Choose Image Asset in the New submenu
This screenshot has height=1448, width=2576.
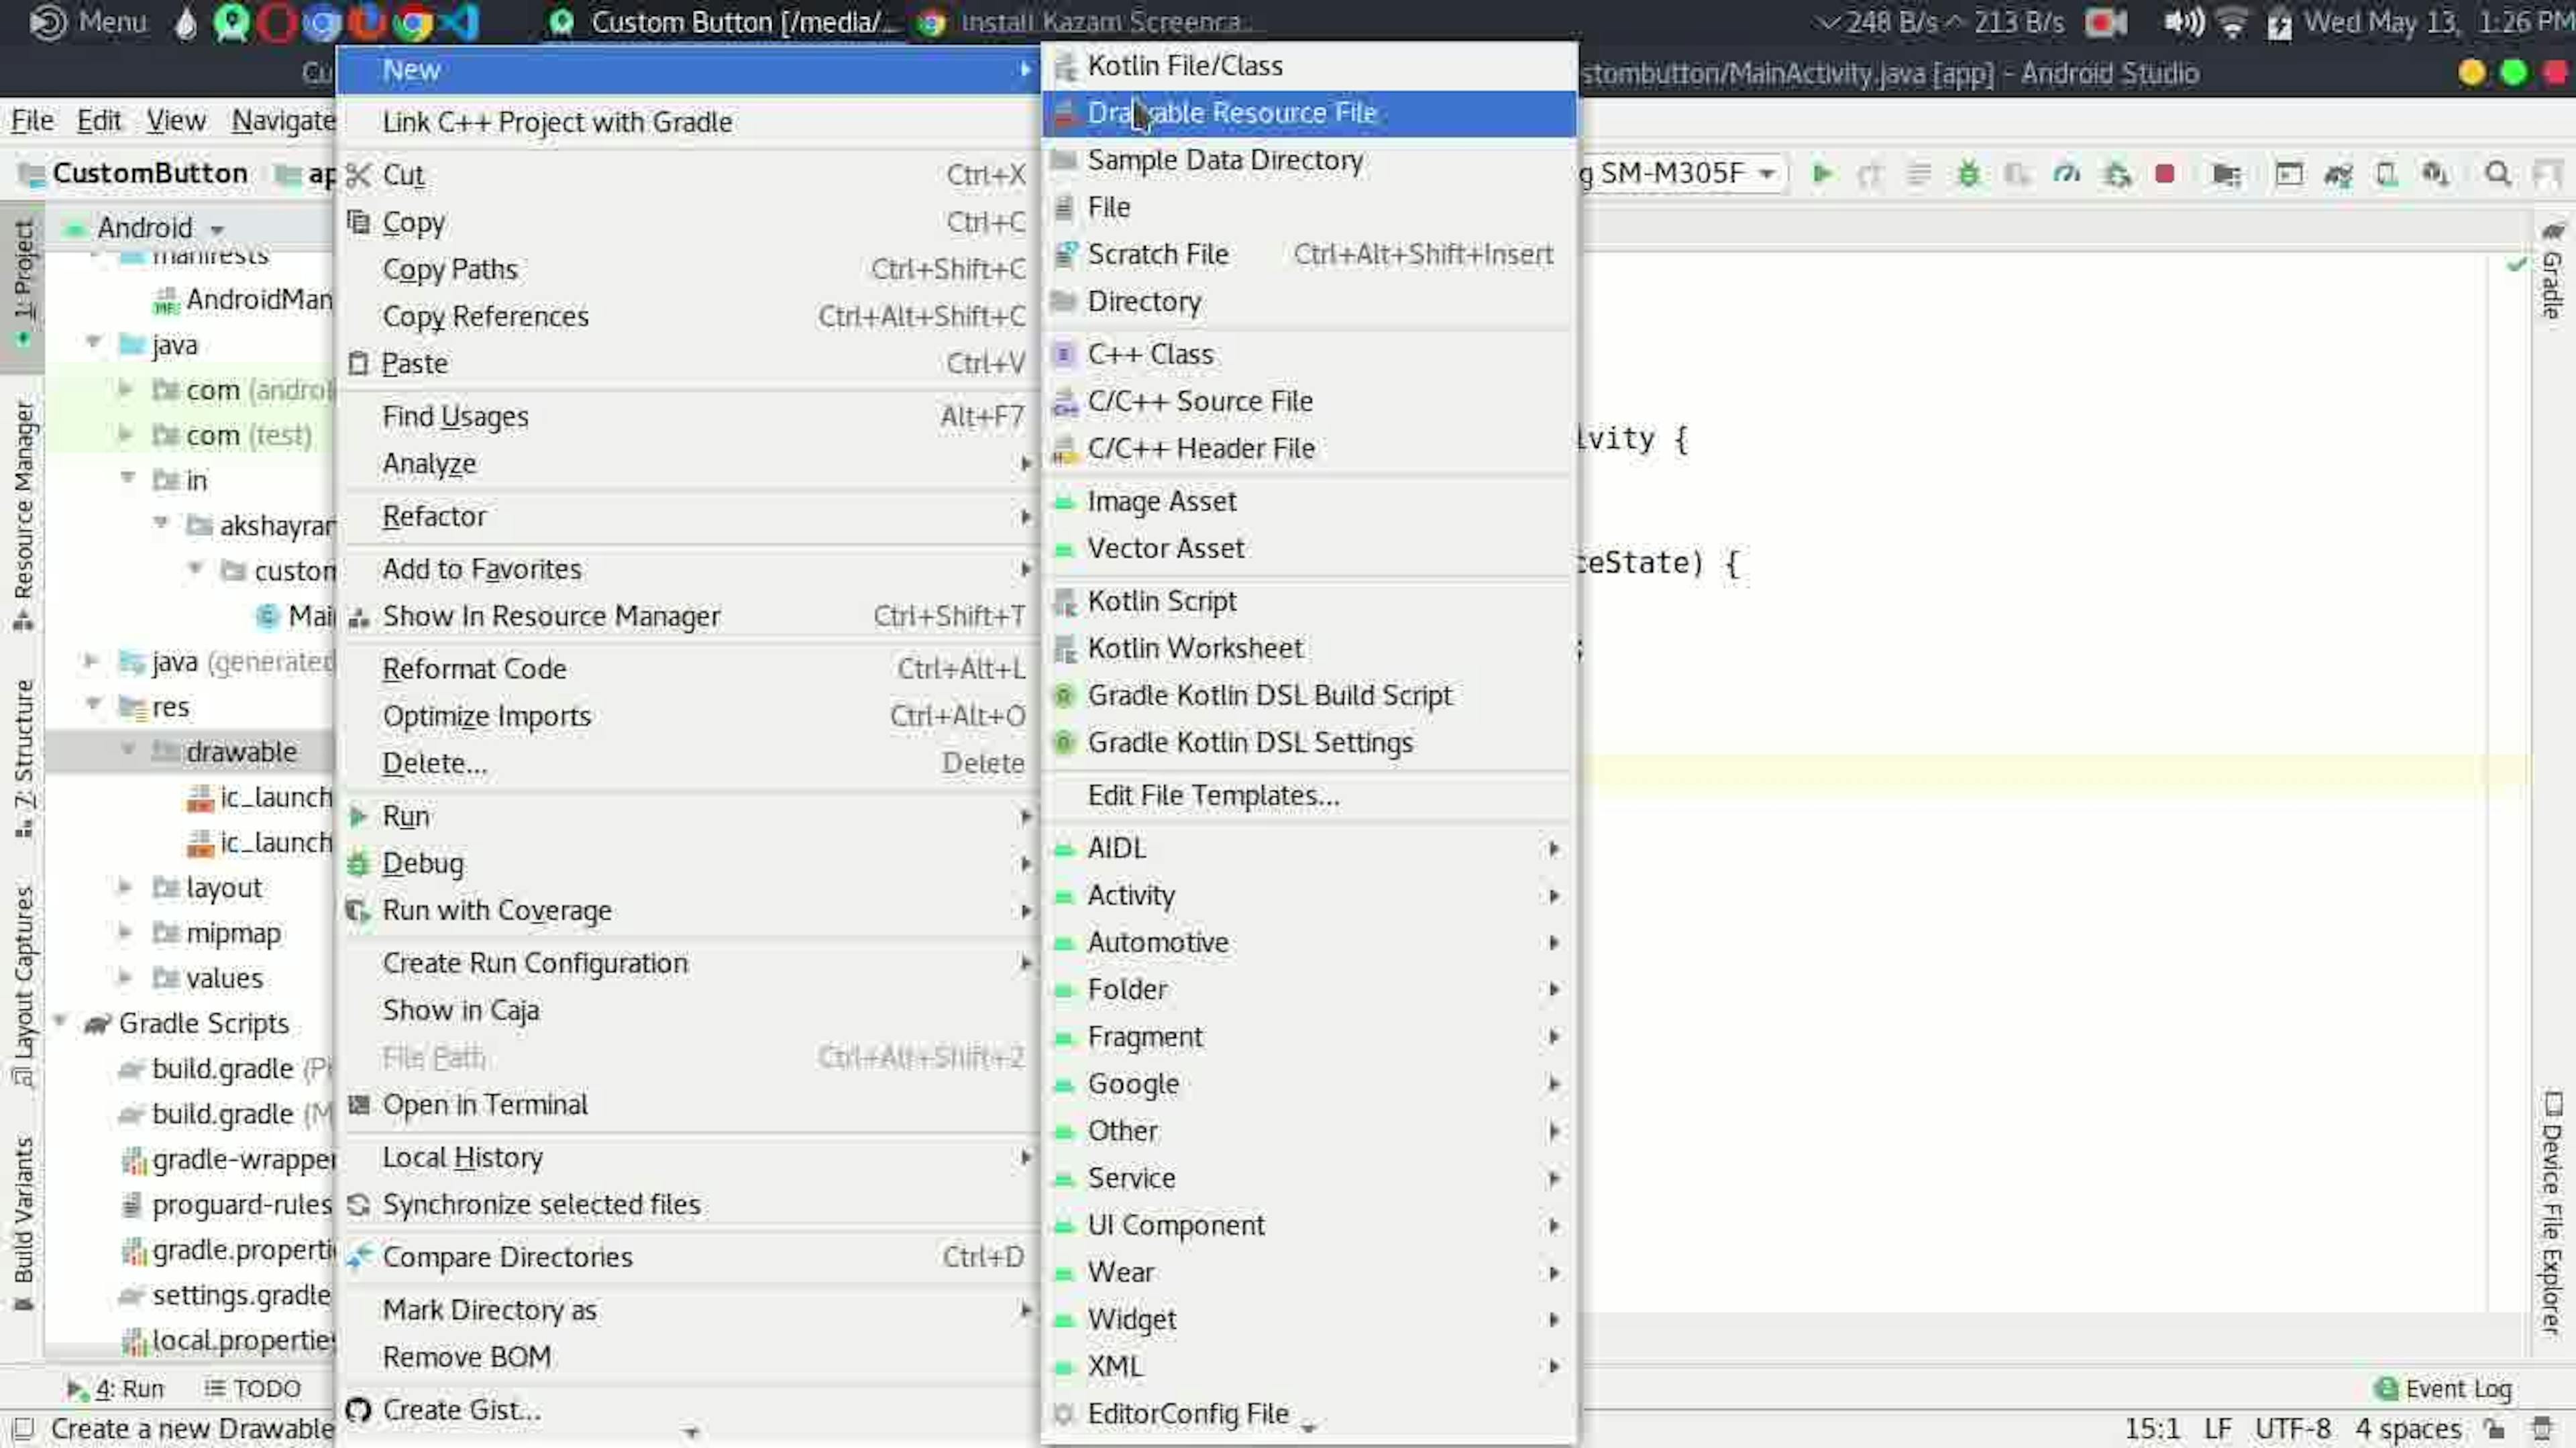tap(1308, 501)
